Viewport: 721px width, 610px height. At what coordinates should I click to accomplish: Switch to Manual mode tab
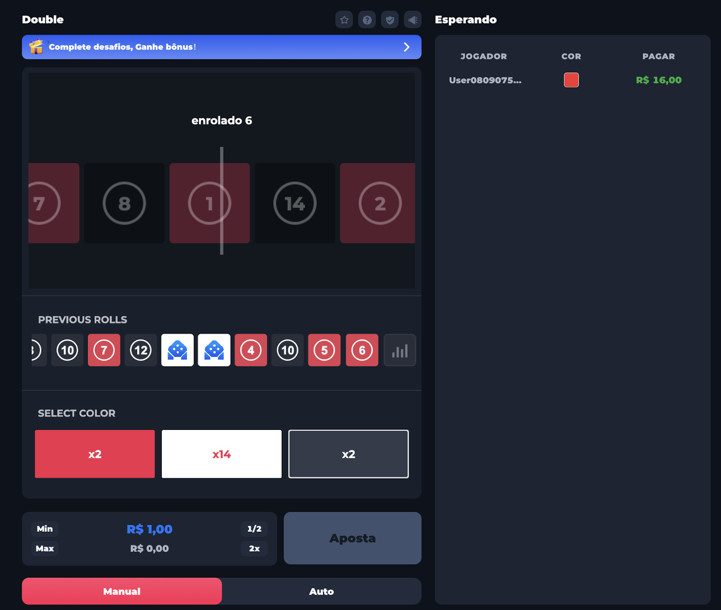tap(122, 591)
